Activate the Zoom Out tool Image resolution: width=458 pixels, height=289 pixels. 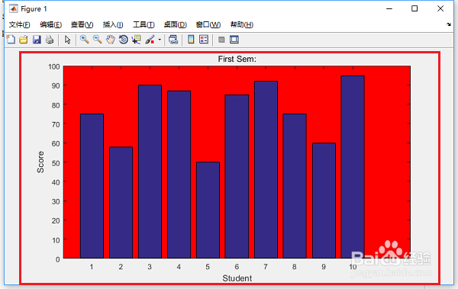pyautogui.click(x=97, y=40)
